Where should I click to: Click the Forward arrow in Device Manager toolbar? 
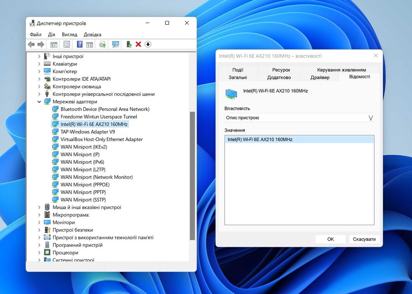(x=41, y=45)
